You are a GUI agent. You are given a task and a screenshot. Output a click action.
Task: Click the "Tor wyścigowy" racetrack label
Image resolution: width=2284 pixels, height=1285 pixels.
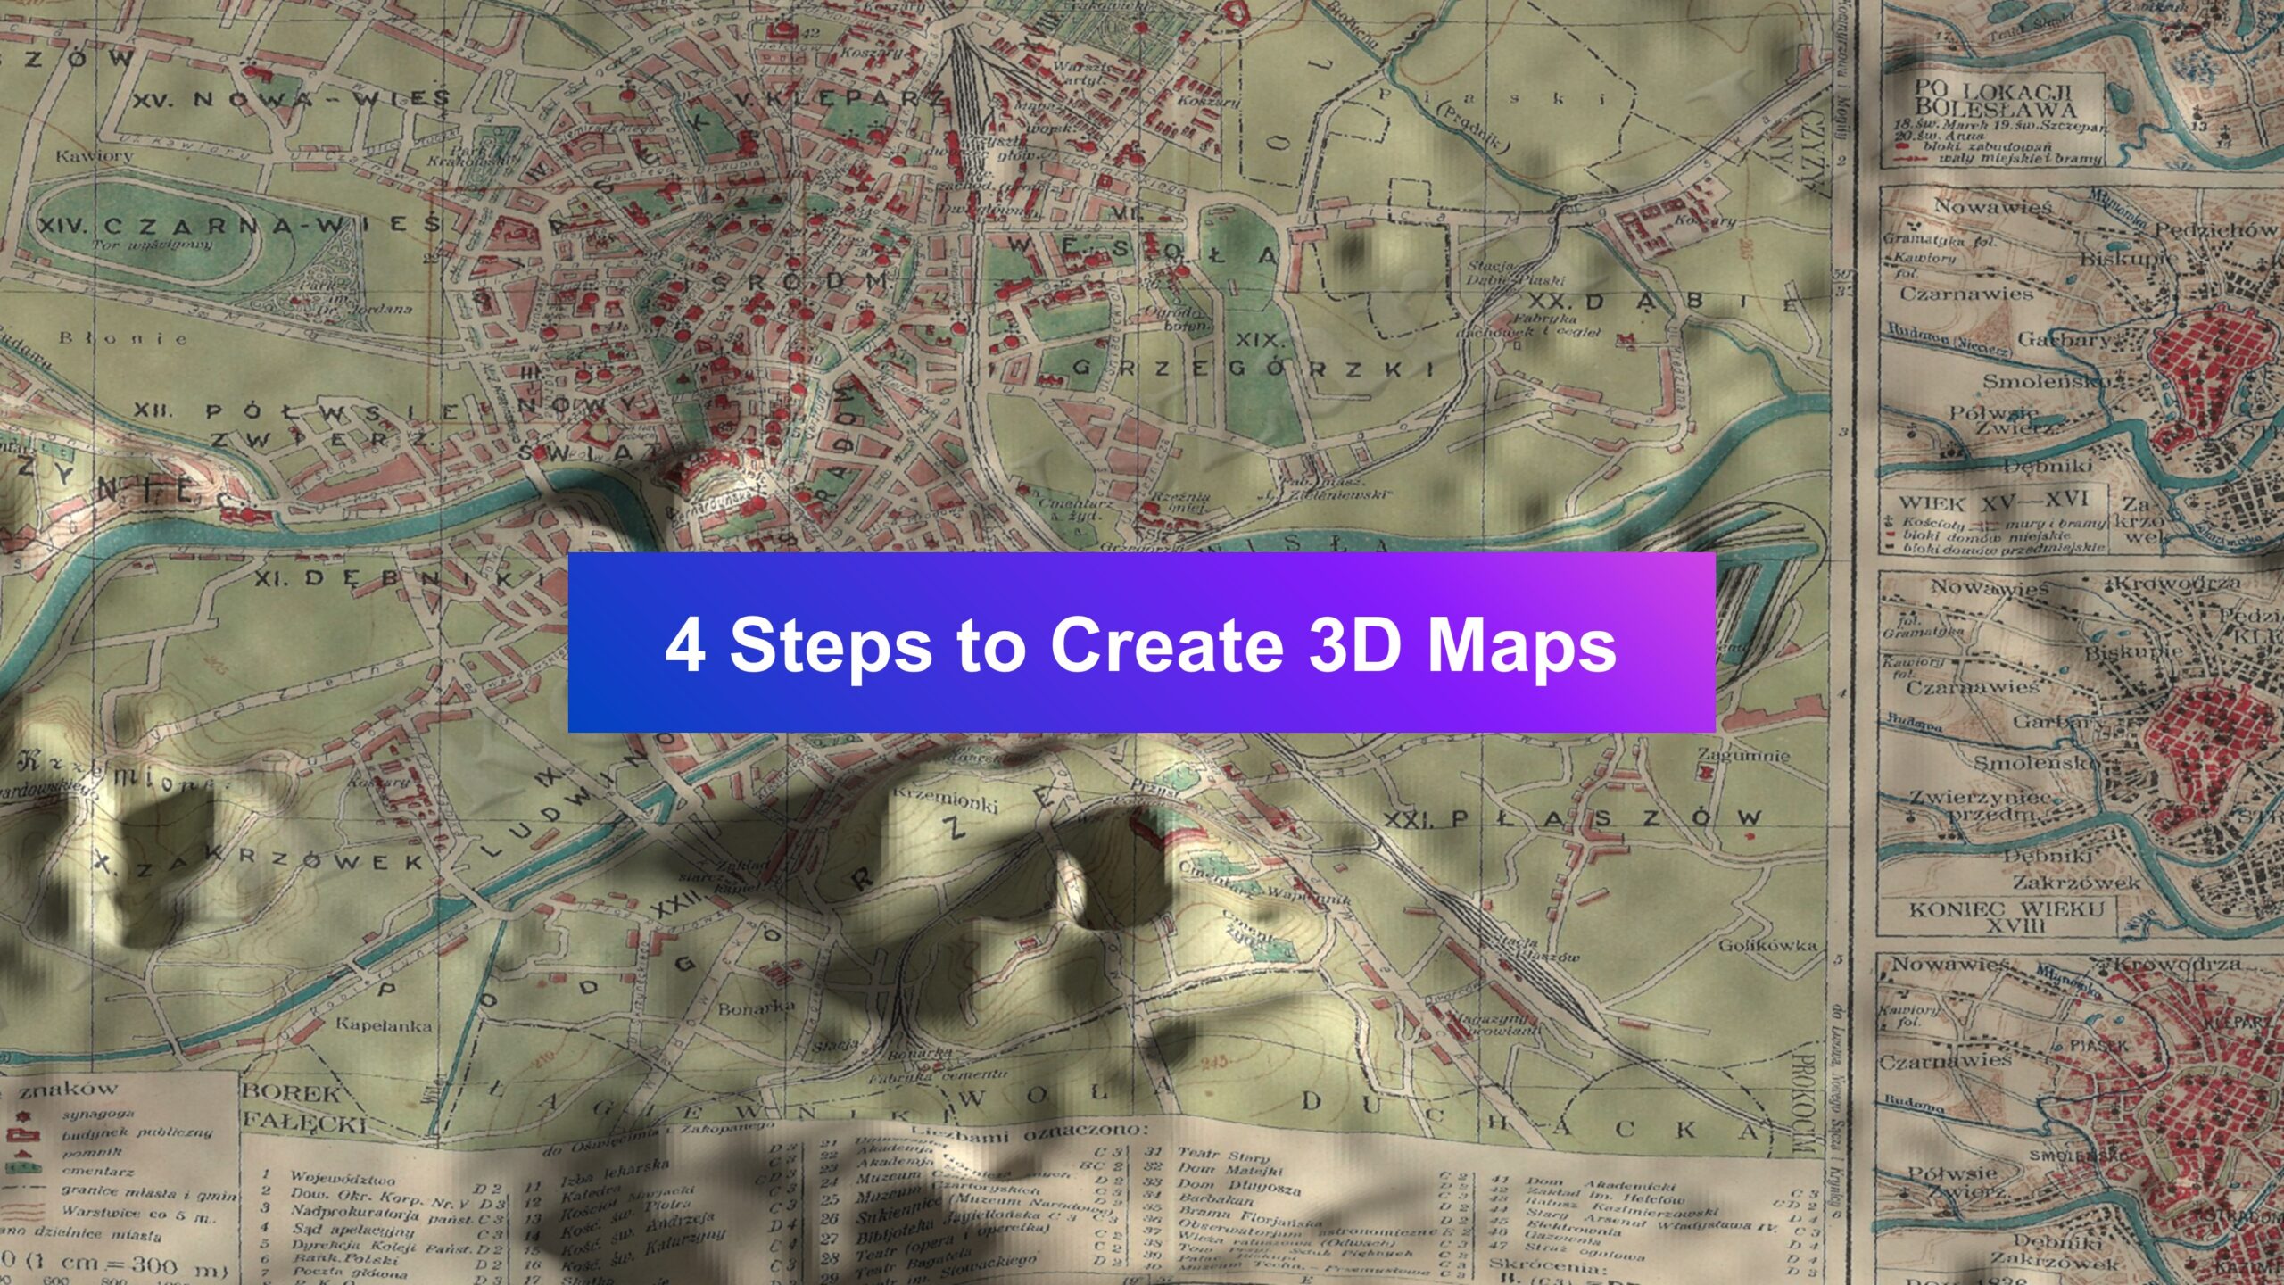[153, 245]
